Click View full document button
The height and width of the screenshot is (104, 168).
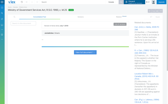coord(85,52)
